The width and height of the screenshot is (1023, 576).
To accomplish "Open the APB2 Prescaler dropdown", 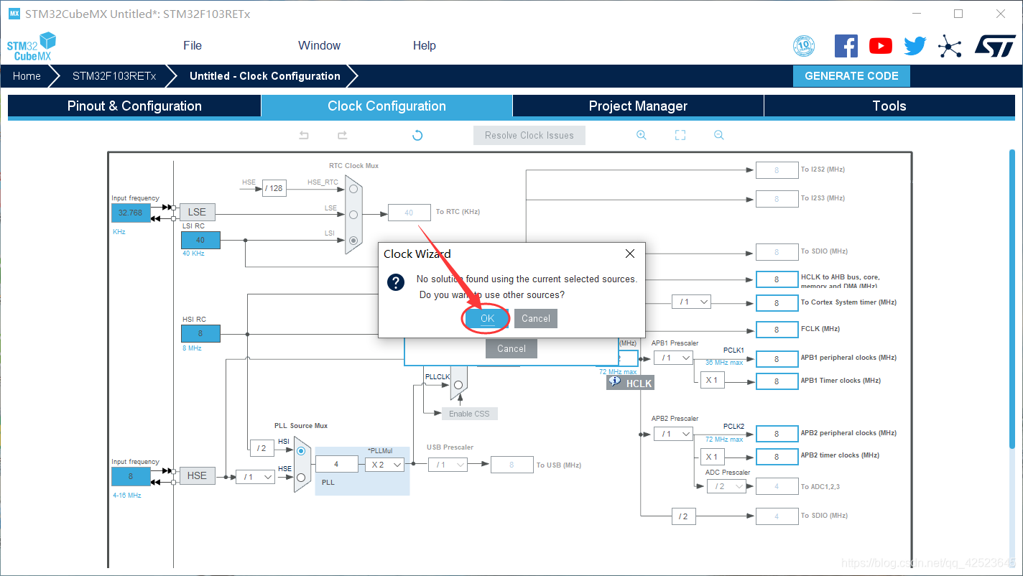I will tap(673, 433).
